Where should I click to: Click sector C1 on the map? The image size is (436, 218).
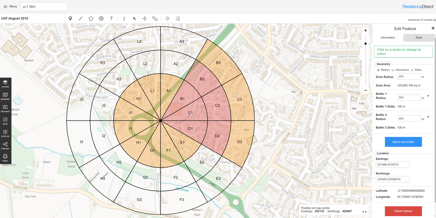pyautogui.click(x=190, y=113)
